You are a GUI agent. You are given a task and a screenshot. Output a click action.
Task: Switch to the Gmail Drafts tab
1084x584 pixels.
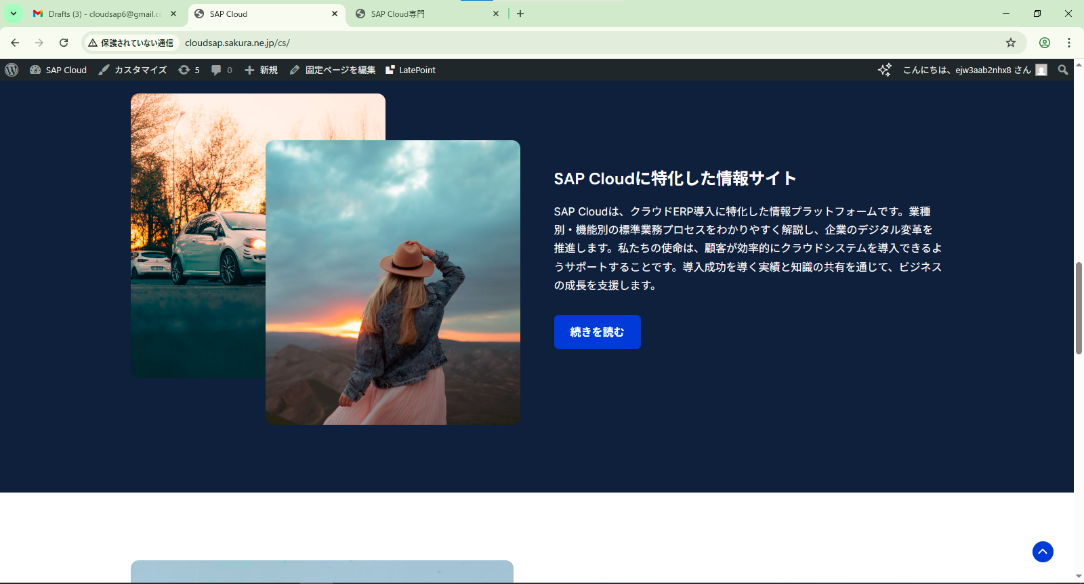(105, 14)
